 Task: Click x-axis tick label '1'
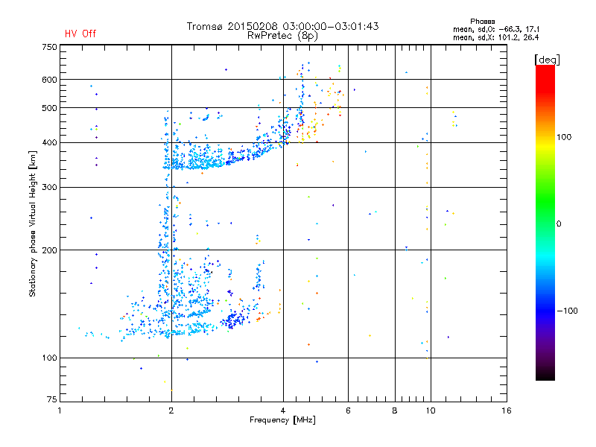60,410
